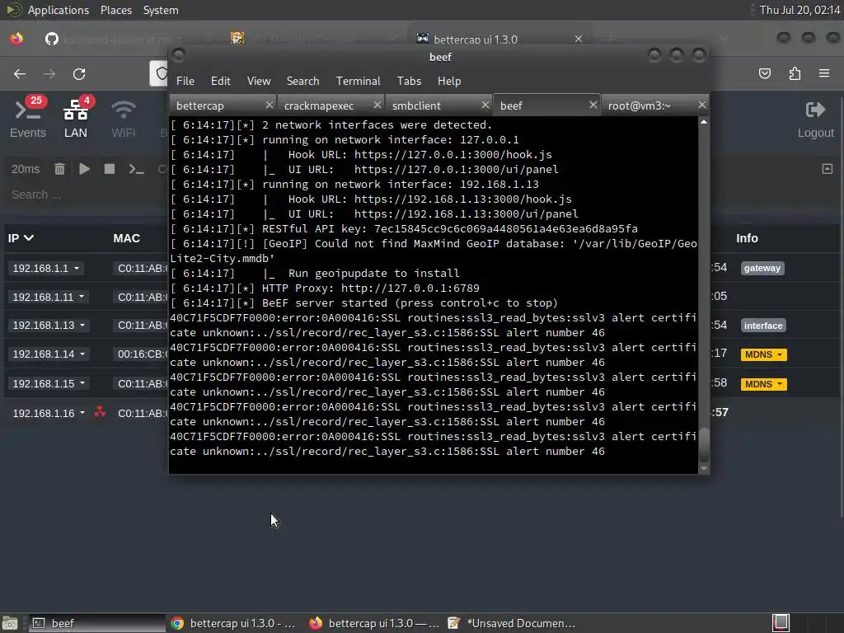This screenshot has width=844, height=633.
Task: Open the Pocket icon in Firefox
Action: 765,73
